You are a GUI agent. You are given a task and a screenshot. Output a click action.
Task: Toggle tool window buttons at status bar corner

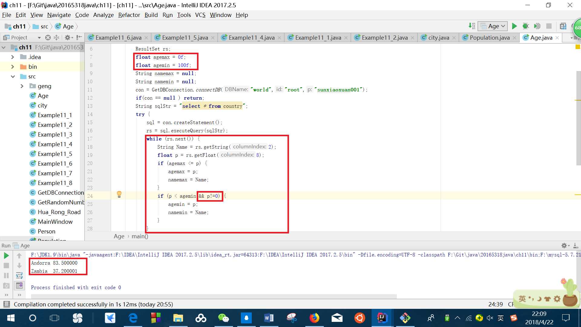click(x=6, y=304)
